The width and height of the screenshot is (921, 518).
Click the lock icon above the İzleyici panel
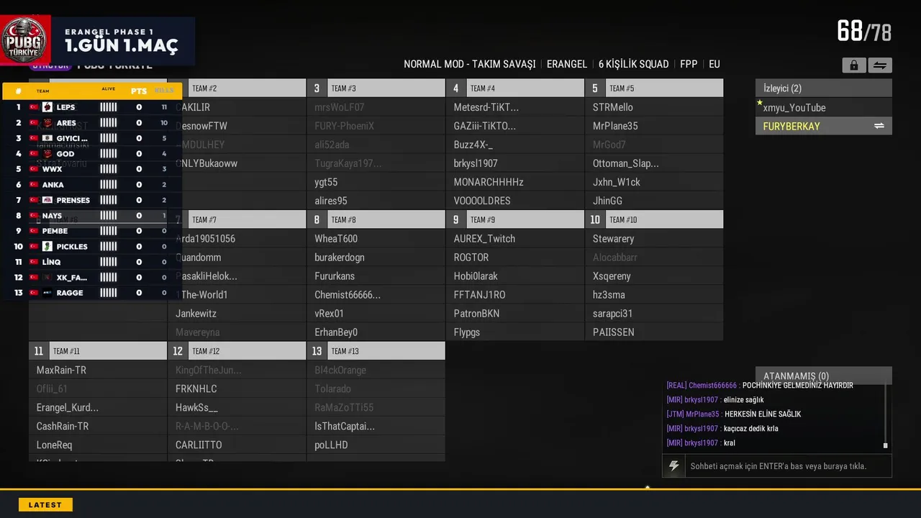pos(854,65)
